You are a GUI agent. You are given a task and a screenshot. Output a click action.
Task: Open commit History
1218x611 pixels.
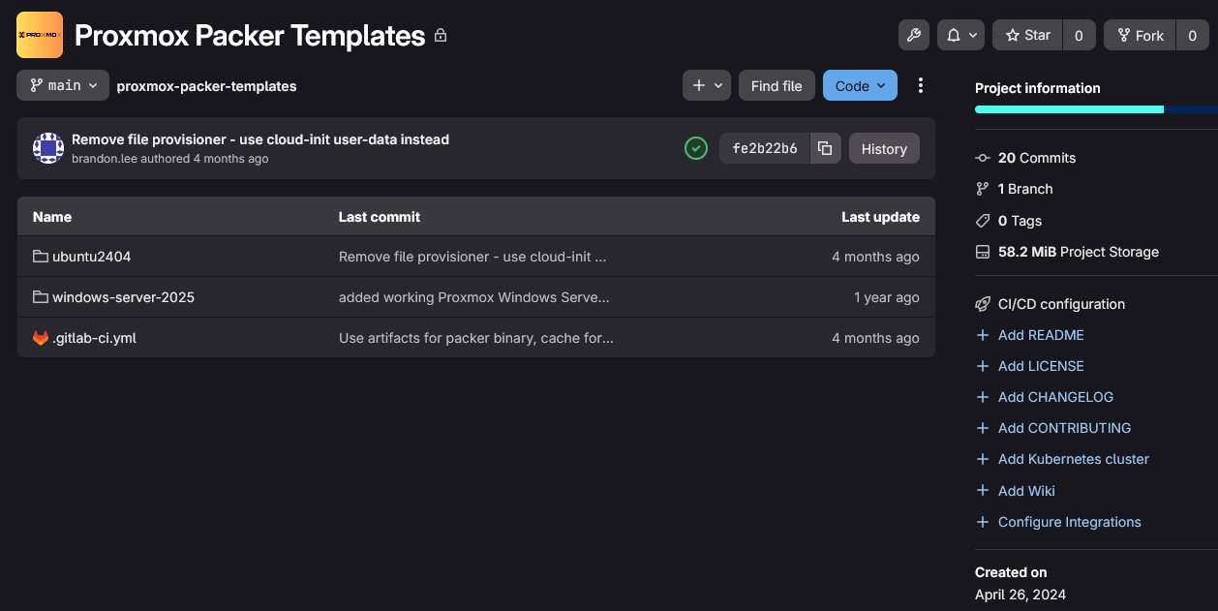tap(884, 148)
